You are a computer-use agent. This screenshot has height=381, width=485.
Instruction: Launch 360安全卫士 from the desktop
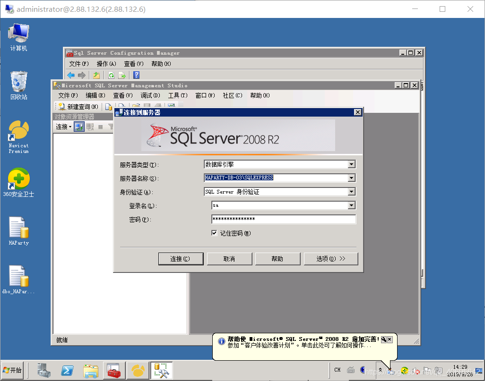coord(18,182)
